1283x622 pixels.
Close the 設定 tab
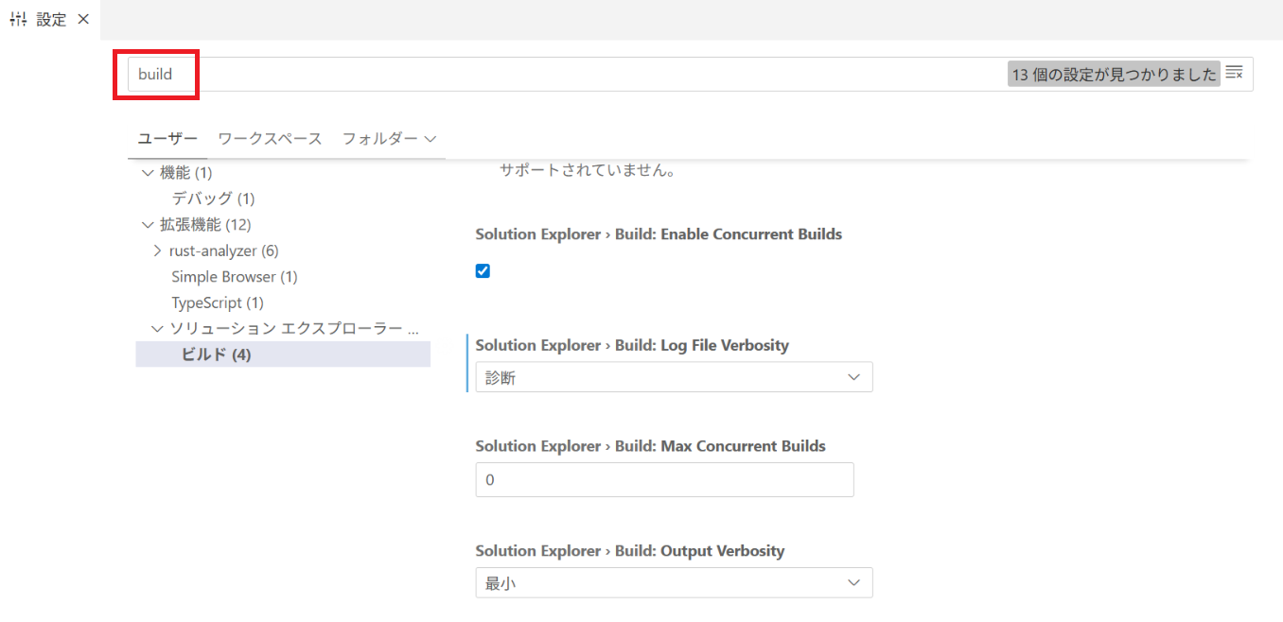click(x=83, y=19)
